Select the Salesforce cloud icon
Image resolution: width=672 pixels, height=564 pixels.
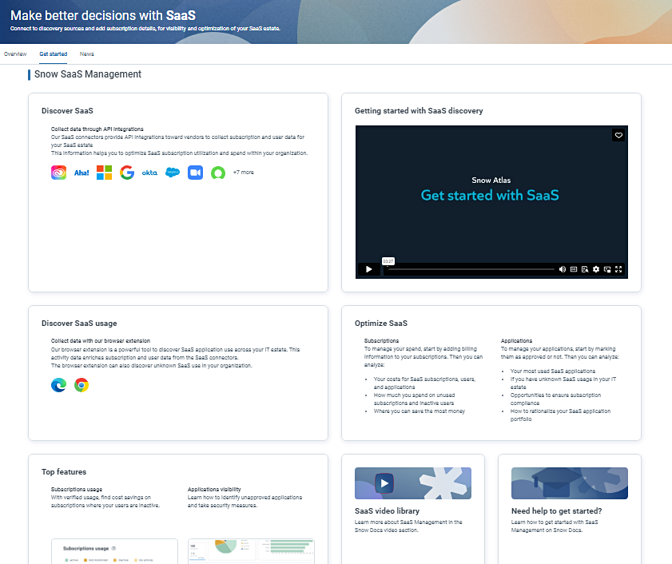173,173
